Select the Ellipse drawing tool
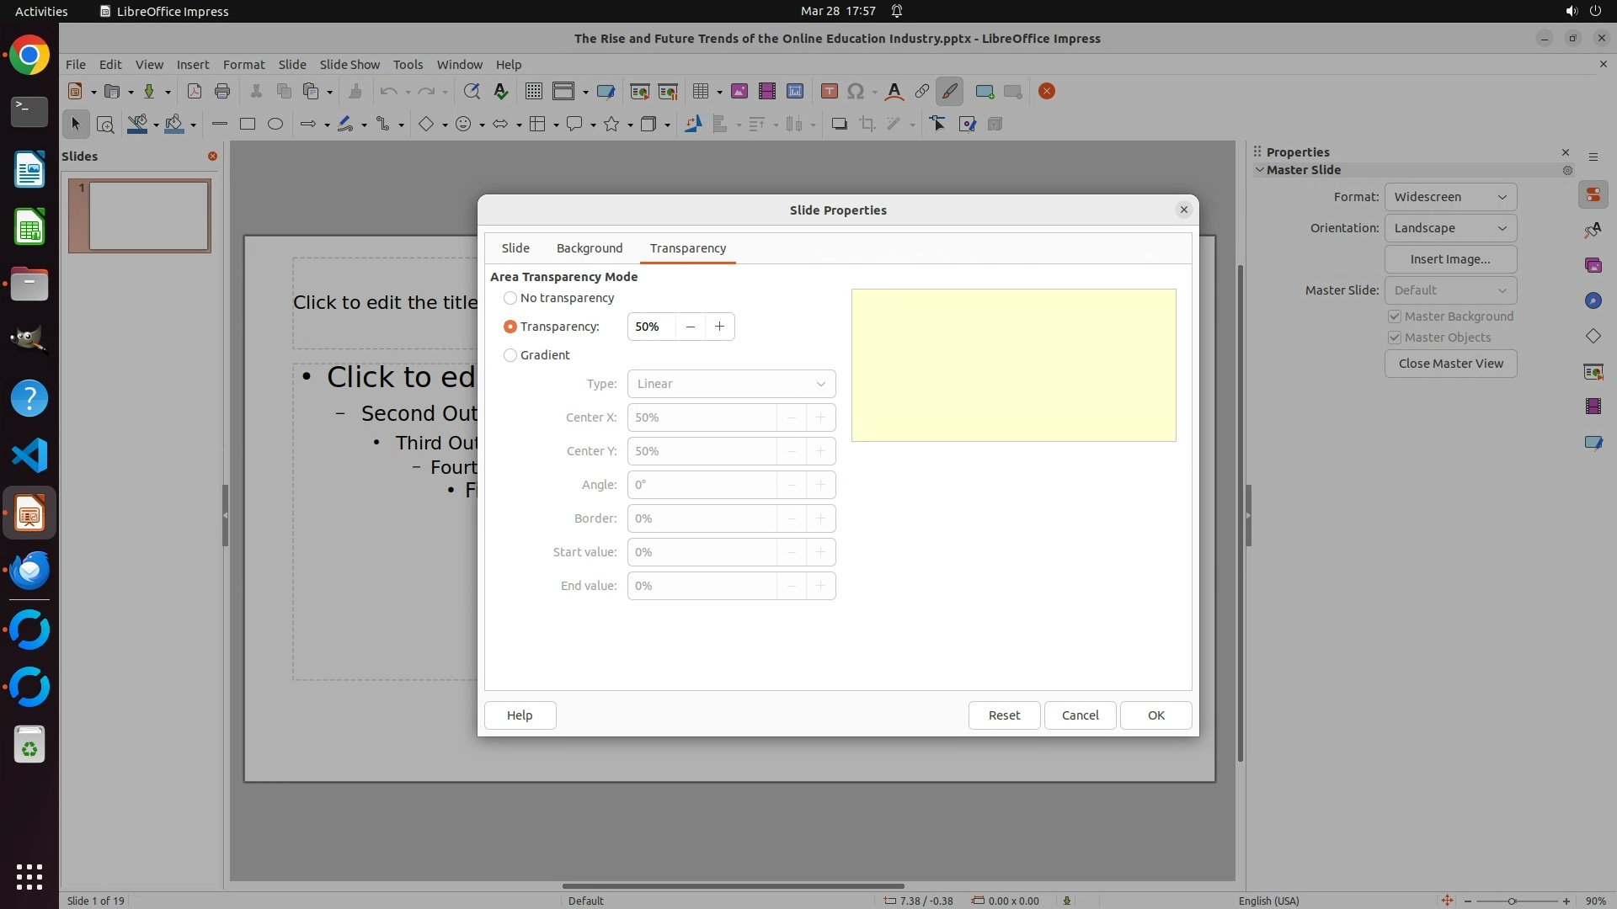The height and width of the screenshot is (909, 1617). point(275,125)
